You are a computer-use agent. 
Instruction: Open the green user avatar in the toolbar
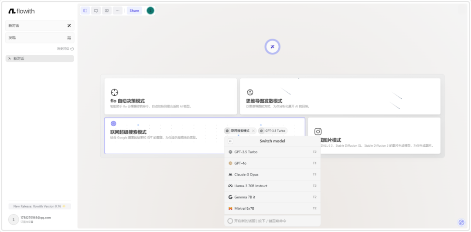pyautogui.click(x=150, y=10)
